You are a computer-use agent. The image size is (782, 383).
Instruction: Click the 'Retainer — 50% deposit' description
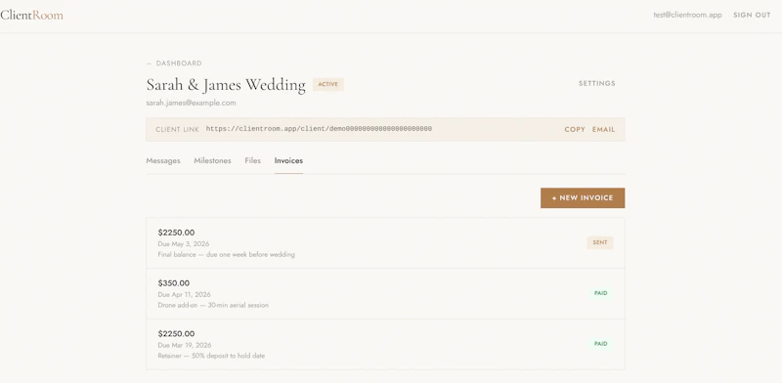point(211,356)
